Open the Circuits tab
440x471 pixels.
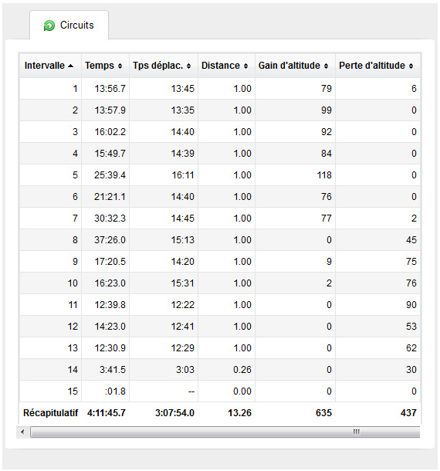[69, 25]
